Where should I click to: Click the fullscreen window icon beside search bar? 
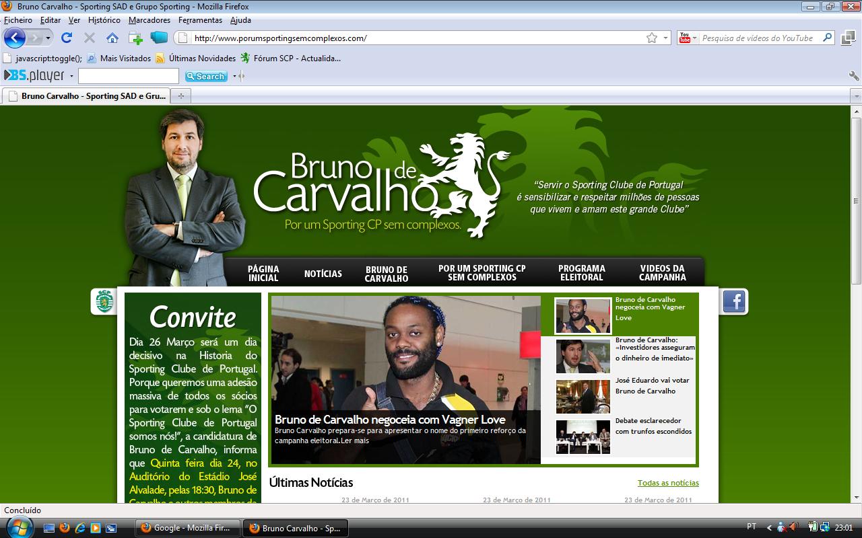pos(849,38)
